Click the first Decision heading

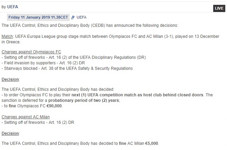[10, 79]
